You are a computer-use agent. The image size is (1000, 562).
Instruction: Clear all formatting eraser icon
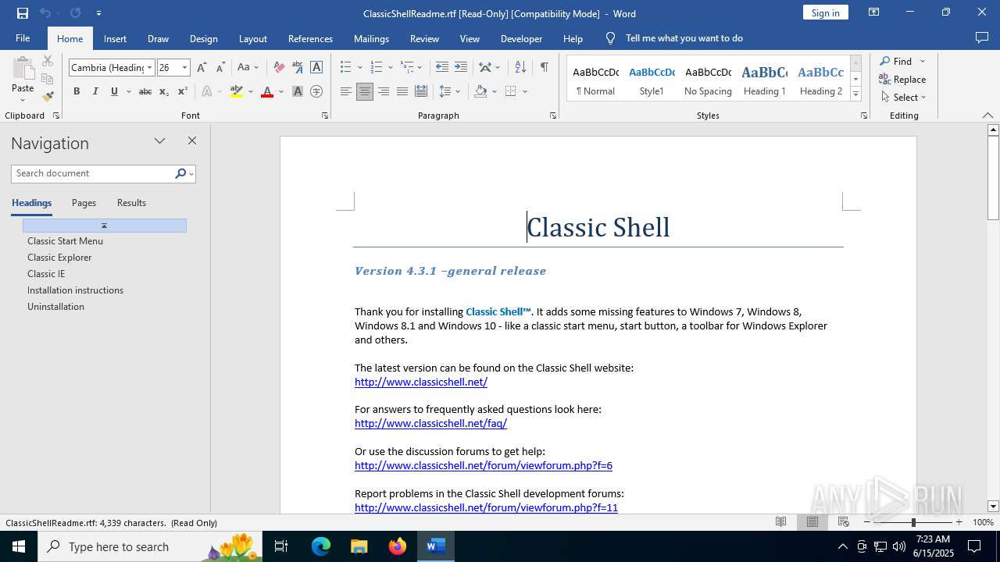pos(279,67)
